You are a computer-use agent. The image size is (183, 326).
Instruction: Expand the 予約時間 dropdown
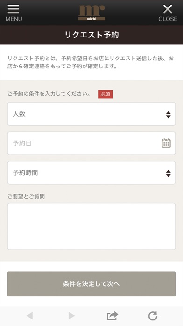point(91,172)
